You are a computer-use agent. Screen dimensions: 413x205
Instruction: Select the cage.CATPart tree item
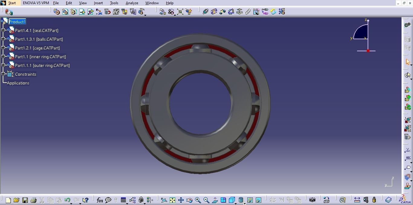(37, 48)
